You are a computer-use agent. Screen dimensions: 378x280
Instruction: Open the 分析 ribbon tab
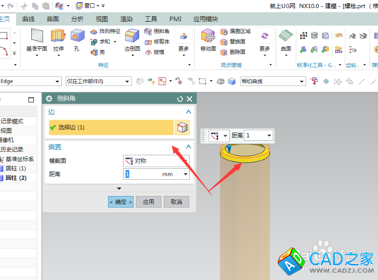(x=77, y=19)
